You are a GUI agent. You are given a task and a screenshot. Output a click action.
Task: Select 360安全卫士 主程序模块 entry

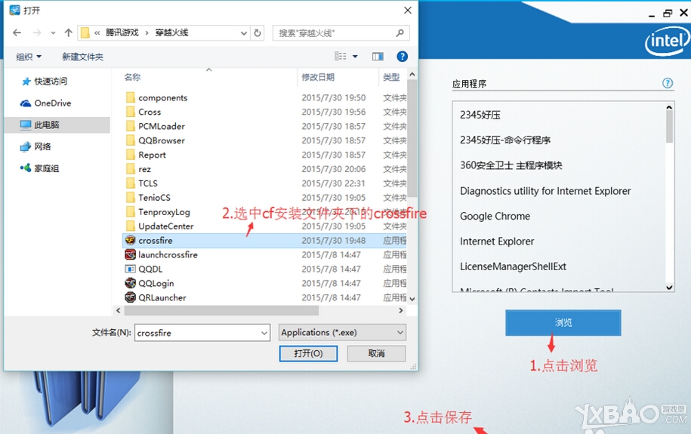[x=511, y=165]
